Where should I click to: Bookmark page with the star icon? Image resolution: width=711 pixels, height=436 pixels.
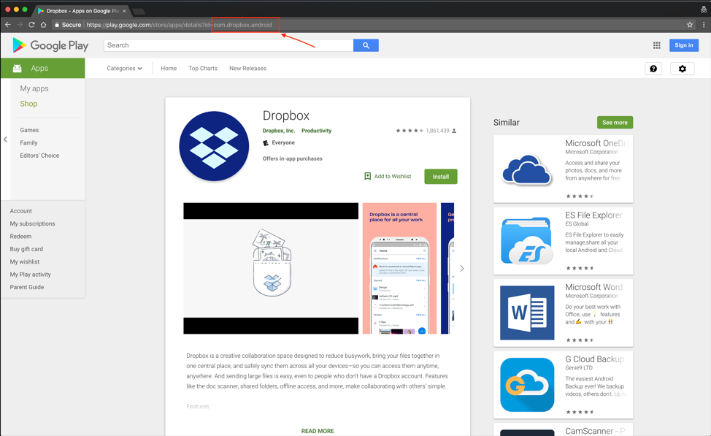pyautogui.click(x=690, y=25)
